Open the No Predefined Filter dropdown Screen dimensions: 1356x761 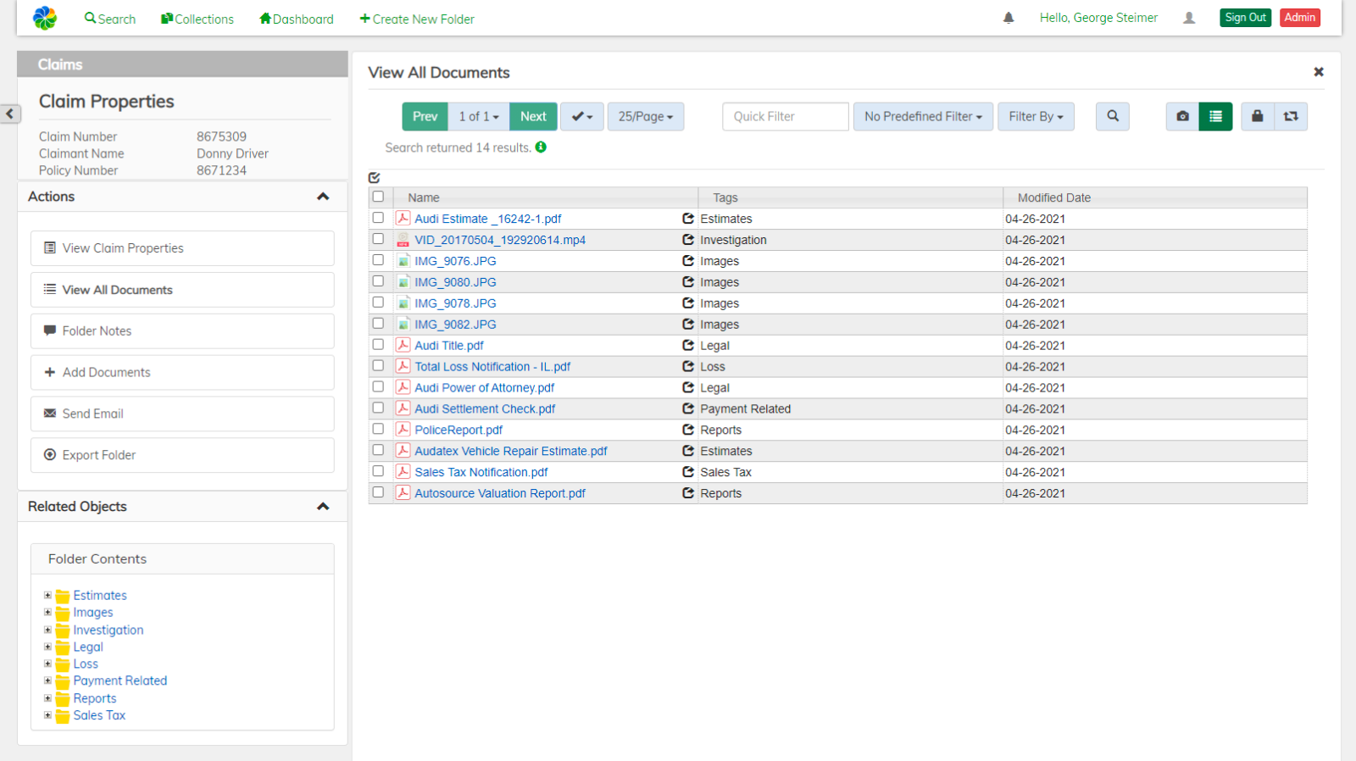(x=923, y=116)
